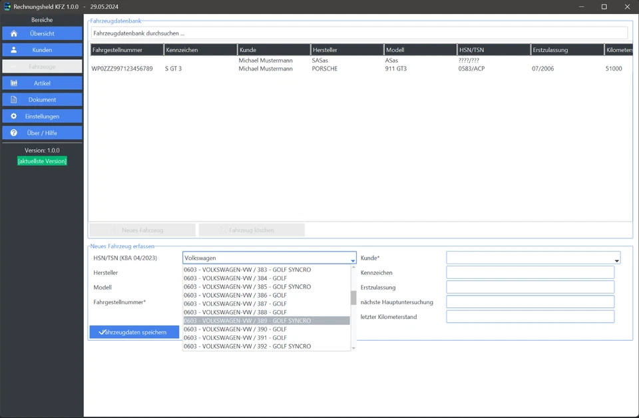Click the checkmark icon on Fahrzeugdaten speichern
Screen dimensions: 639x418
101,332
